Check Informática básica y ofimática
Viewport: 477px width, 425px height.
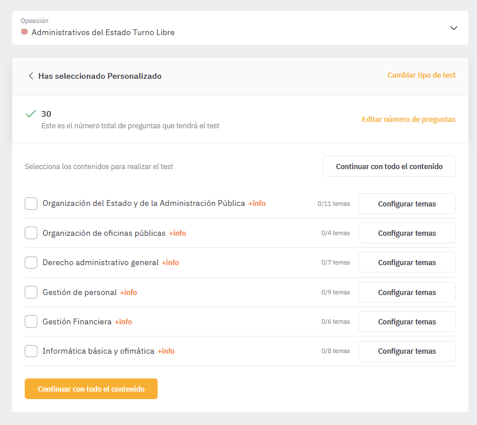tap(31, 351)
